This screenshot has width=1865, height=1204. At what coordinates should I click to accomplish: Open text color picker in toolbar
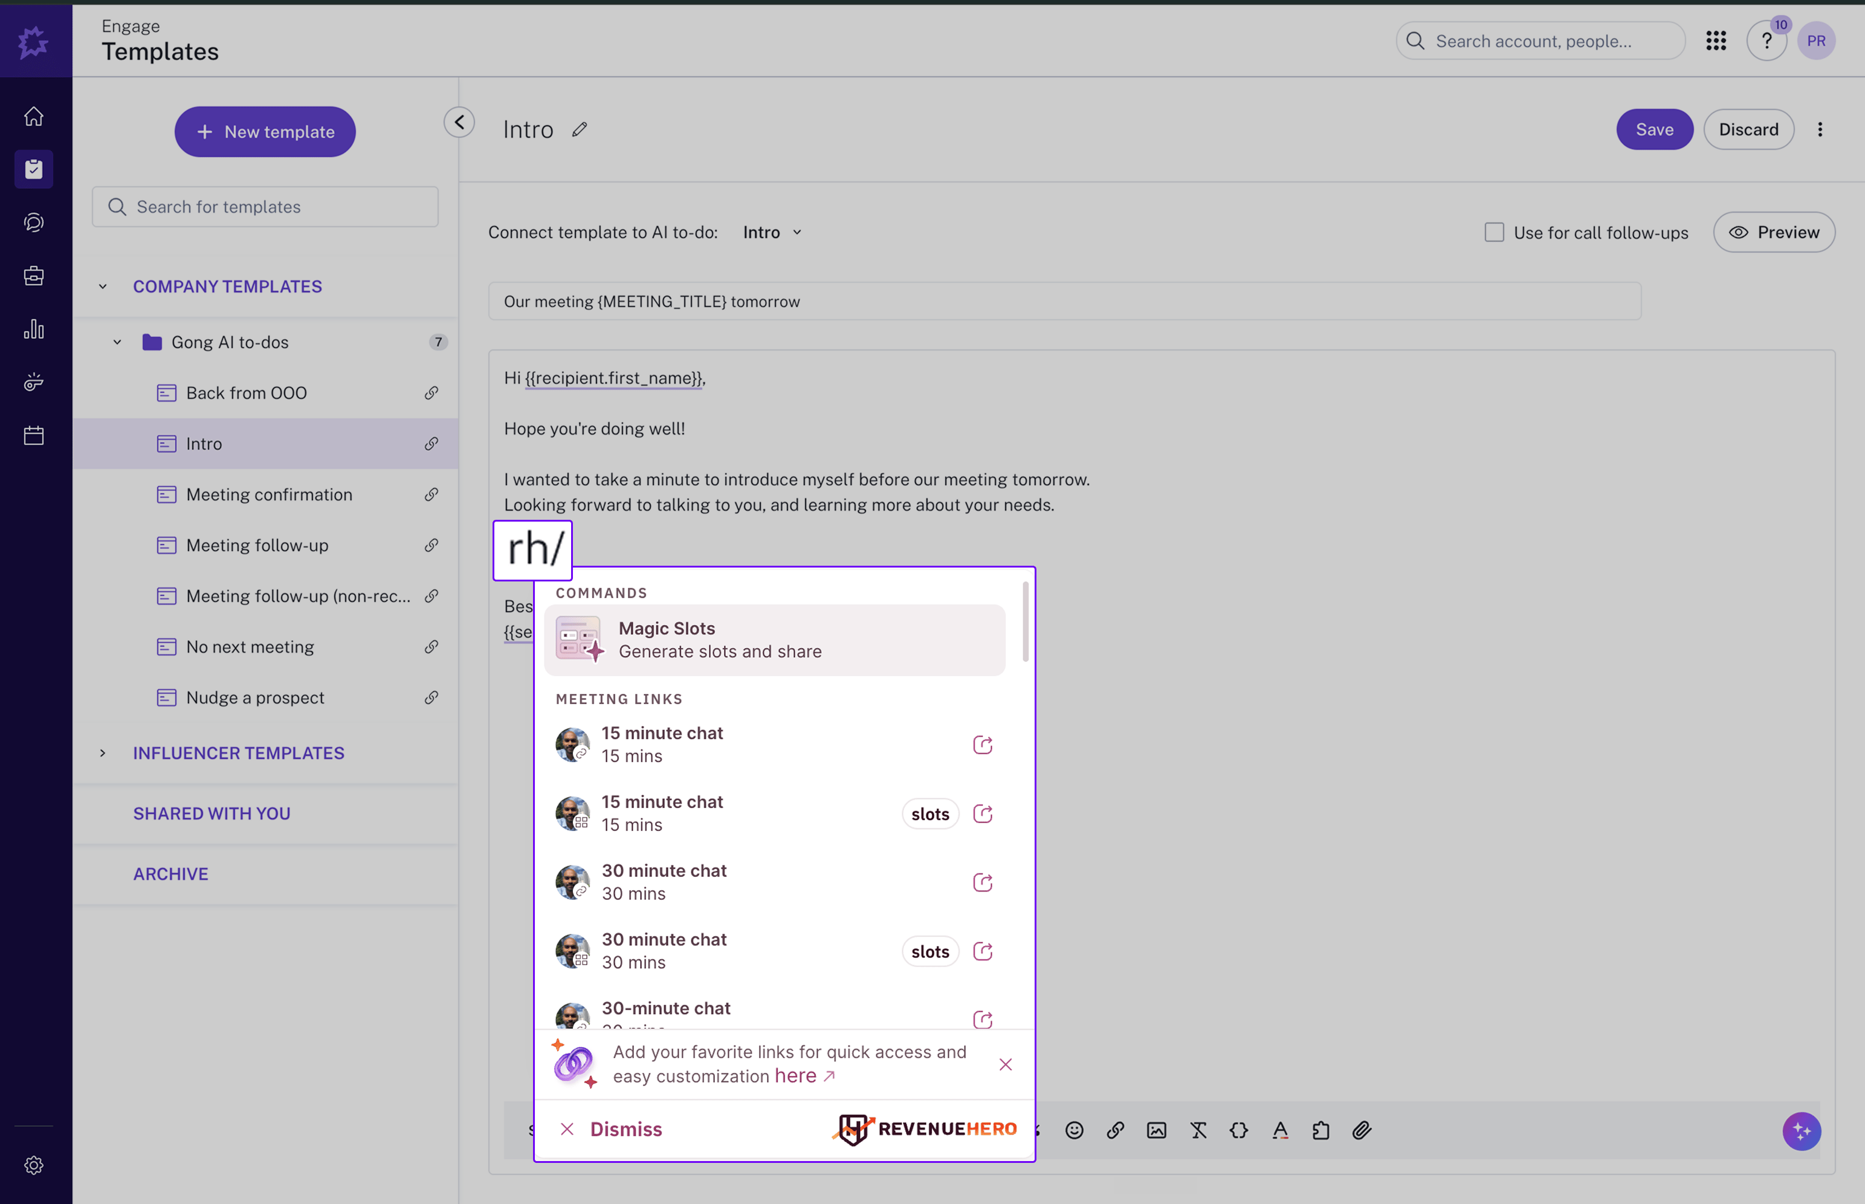pyautogui.click(x=1279, y=1130)
